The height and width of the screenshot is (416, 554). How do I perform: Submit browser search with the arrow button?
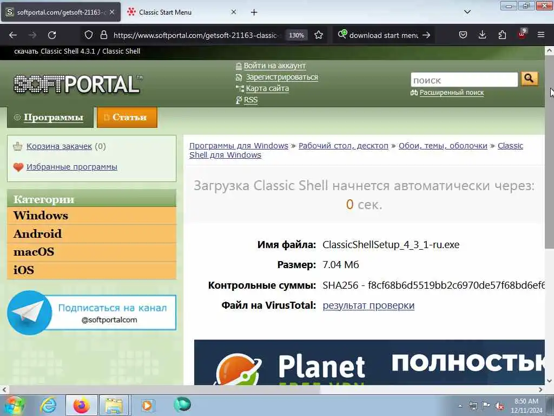coord(426,35)
